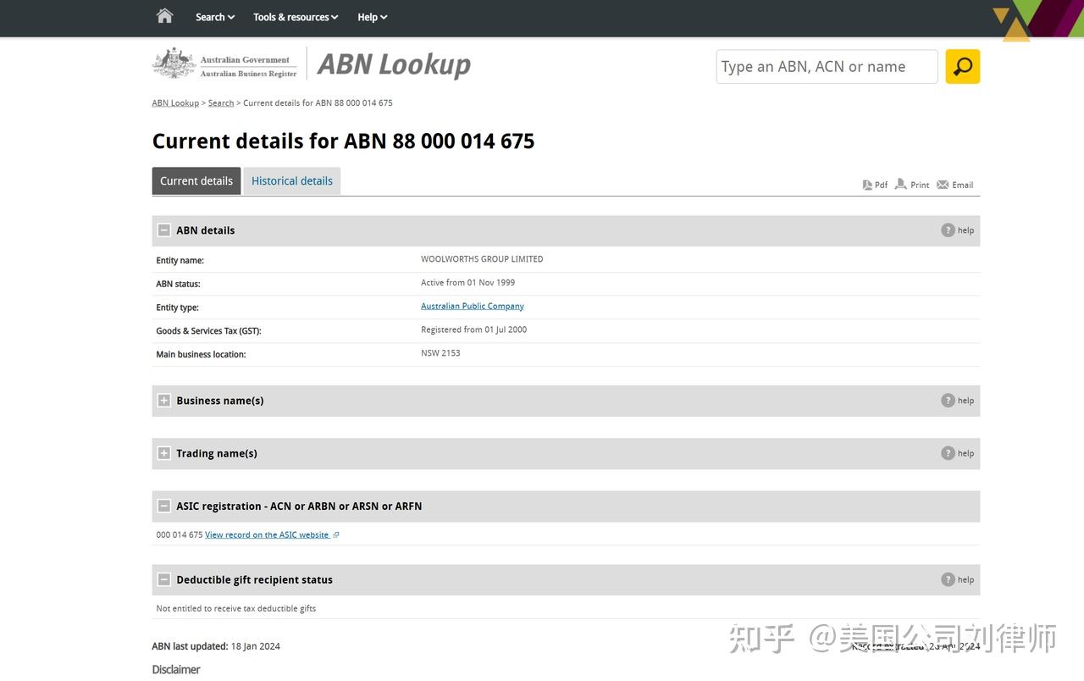Click Not entitled to receive tax deductible gifts
The width and height of the screenshot is (1084, 681).
click(x=236, y=609)
